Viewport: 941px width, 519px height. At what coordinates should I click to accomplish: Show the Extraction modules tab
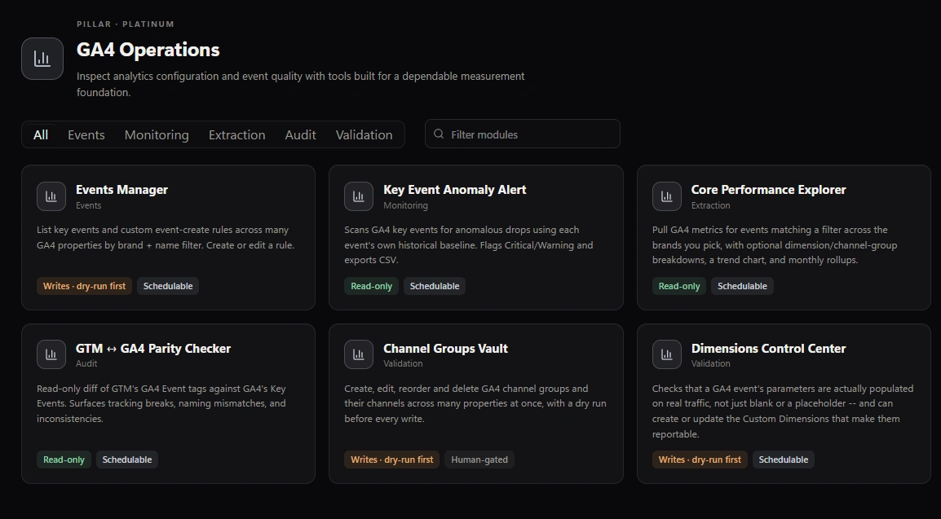[237, 135]
